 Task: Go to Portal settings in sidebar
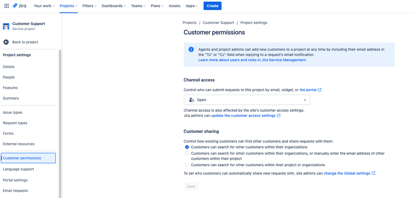click(x=15, y=180)
